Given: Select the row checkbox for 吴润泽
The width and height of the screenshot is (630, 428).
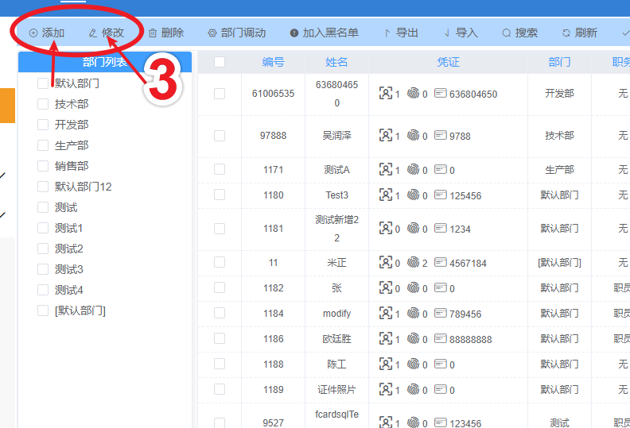Looking at the screenshot, I should point(220,136).
